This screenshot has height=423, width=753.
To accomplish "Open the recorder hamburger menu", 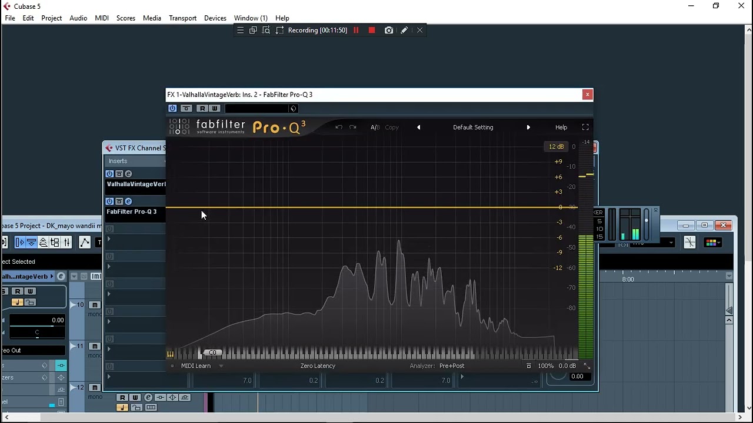I will pos(240,30).
